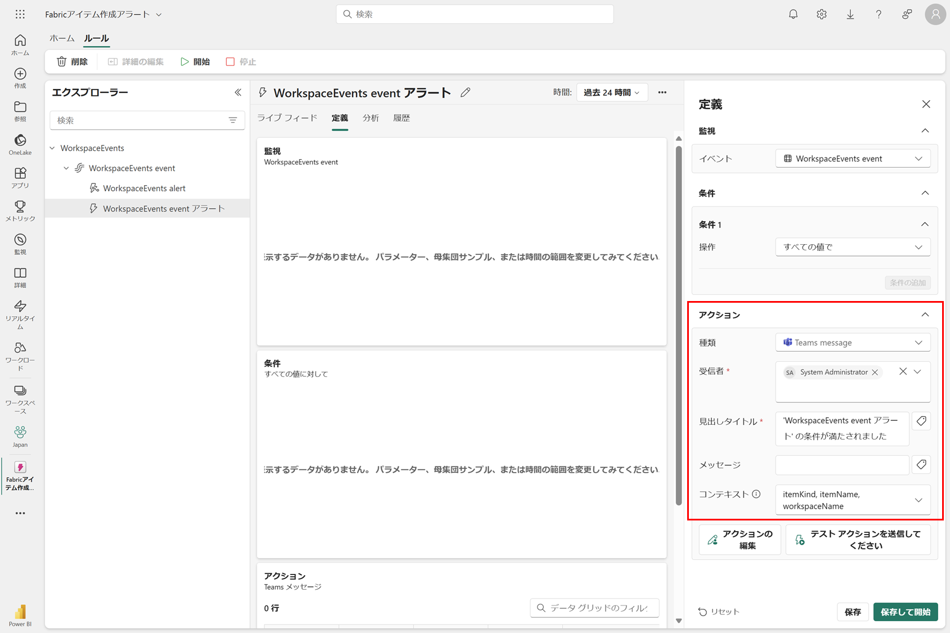
Task: Open 監視 (Monitor) in the sidebar
Action: [20, 244]
